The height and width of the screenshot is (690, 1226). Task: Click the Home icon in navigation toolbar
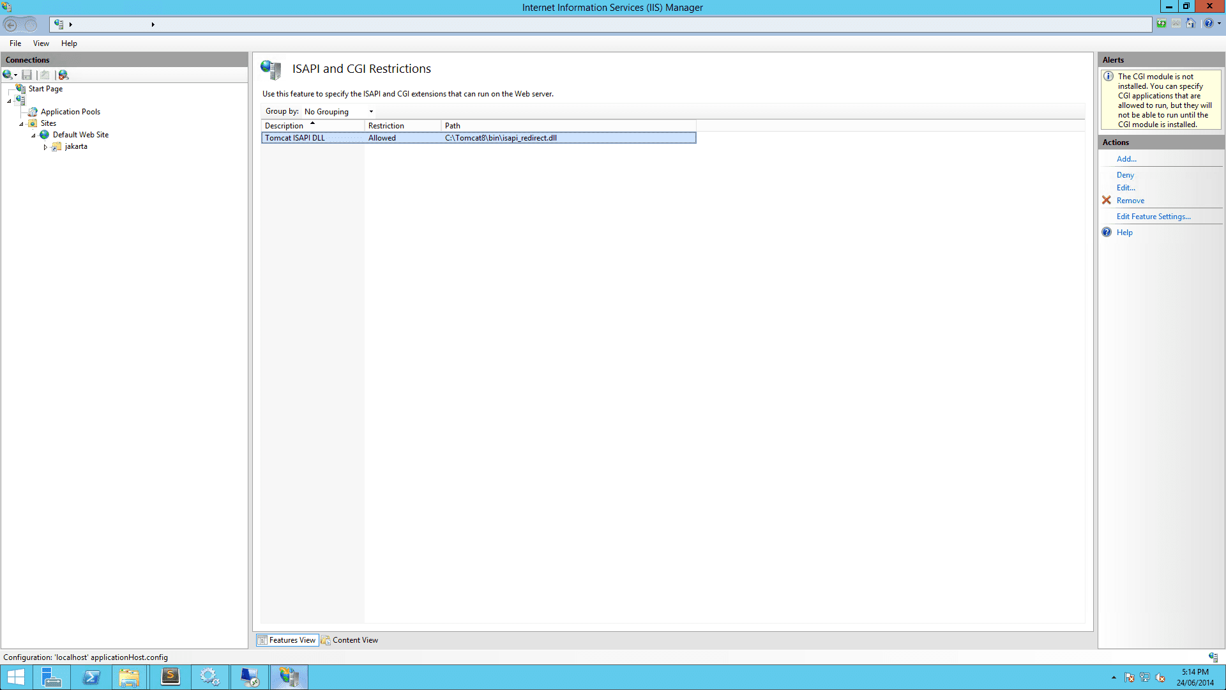[x=1190, y=24]
